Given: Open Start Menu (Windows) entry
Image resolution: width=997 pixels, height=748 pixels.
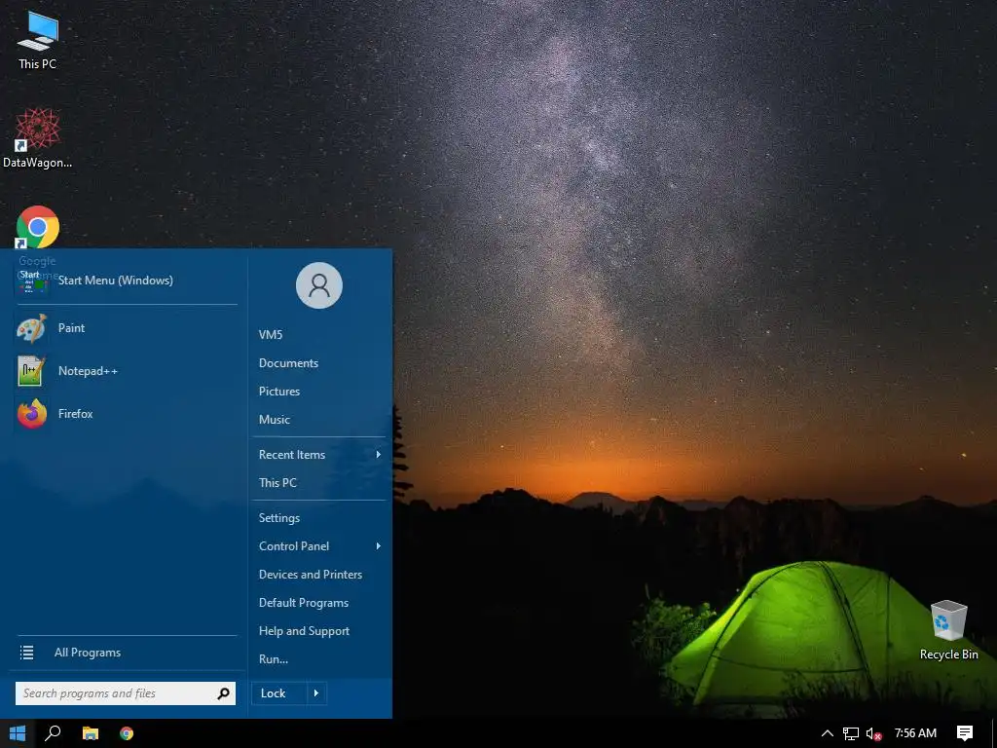Looking at the screenshot, I should pos(126,280).
